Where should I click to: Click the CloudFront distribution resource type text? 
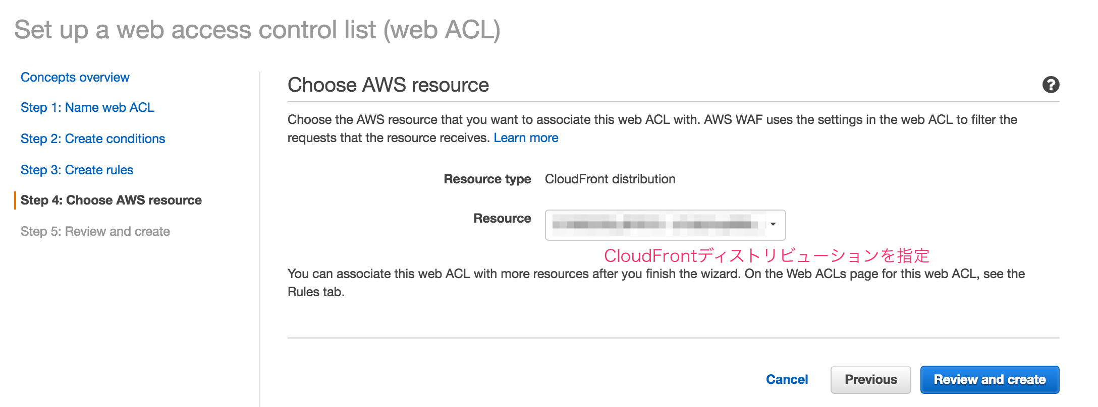click(x=610, y=179)
